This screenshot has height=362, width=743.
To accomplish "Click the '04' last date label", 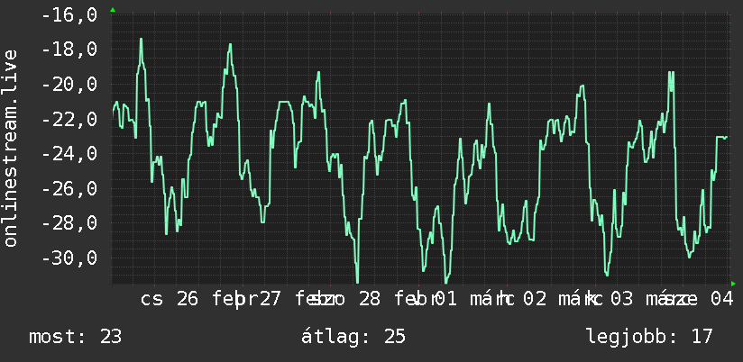I will pos(721,299).
